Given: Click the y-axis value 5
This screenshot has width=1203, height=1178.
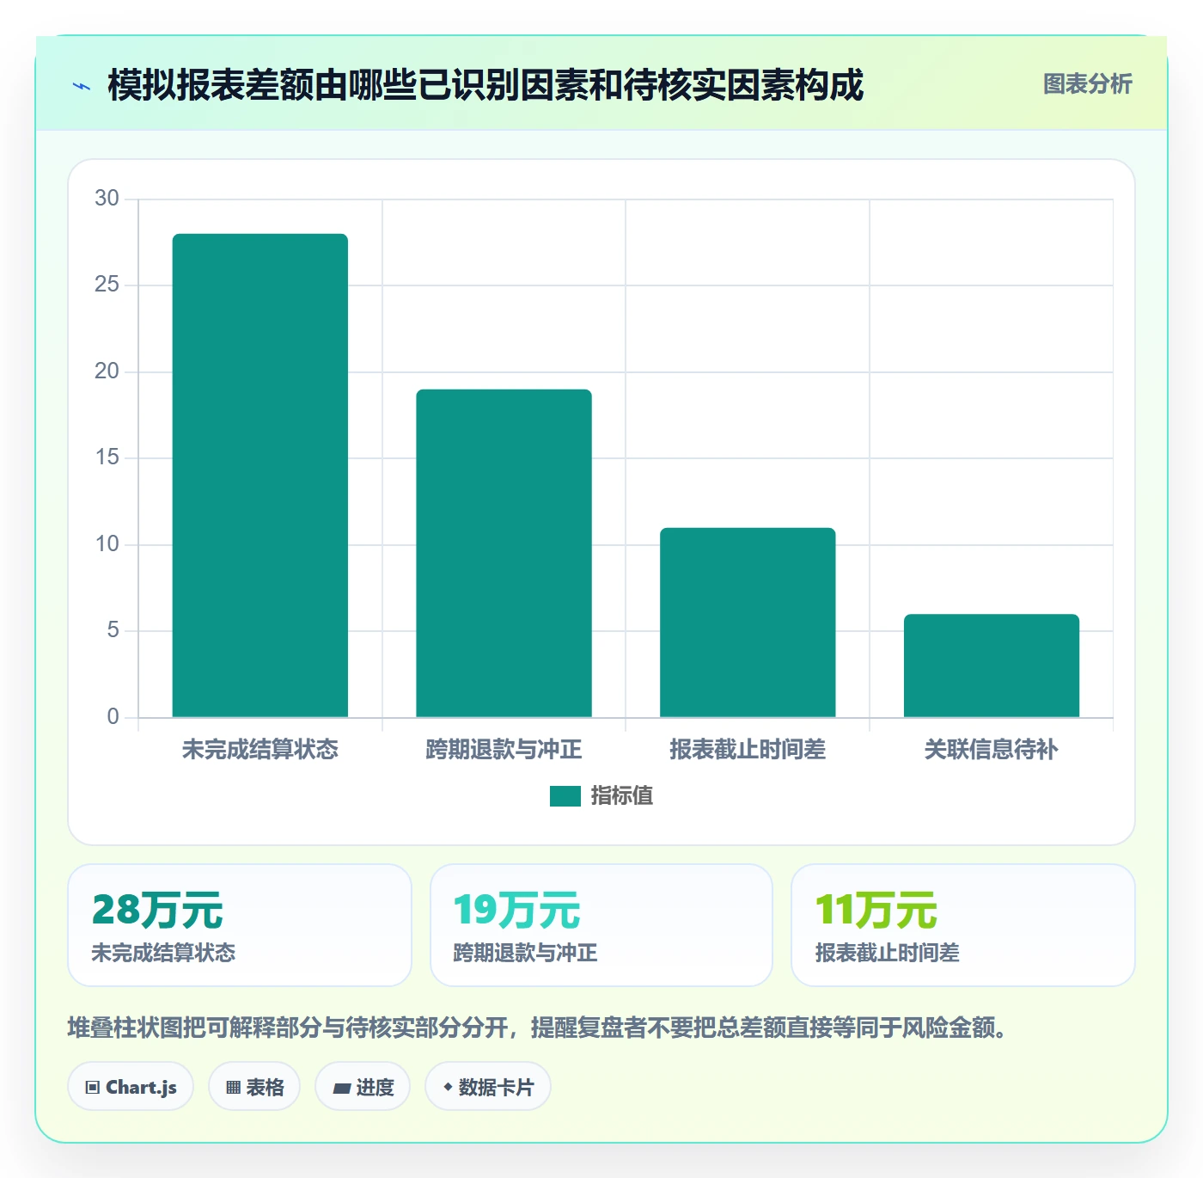Looking at the screenshot, I should pyautogui.click(x=113, y=630).
